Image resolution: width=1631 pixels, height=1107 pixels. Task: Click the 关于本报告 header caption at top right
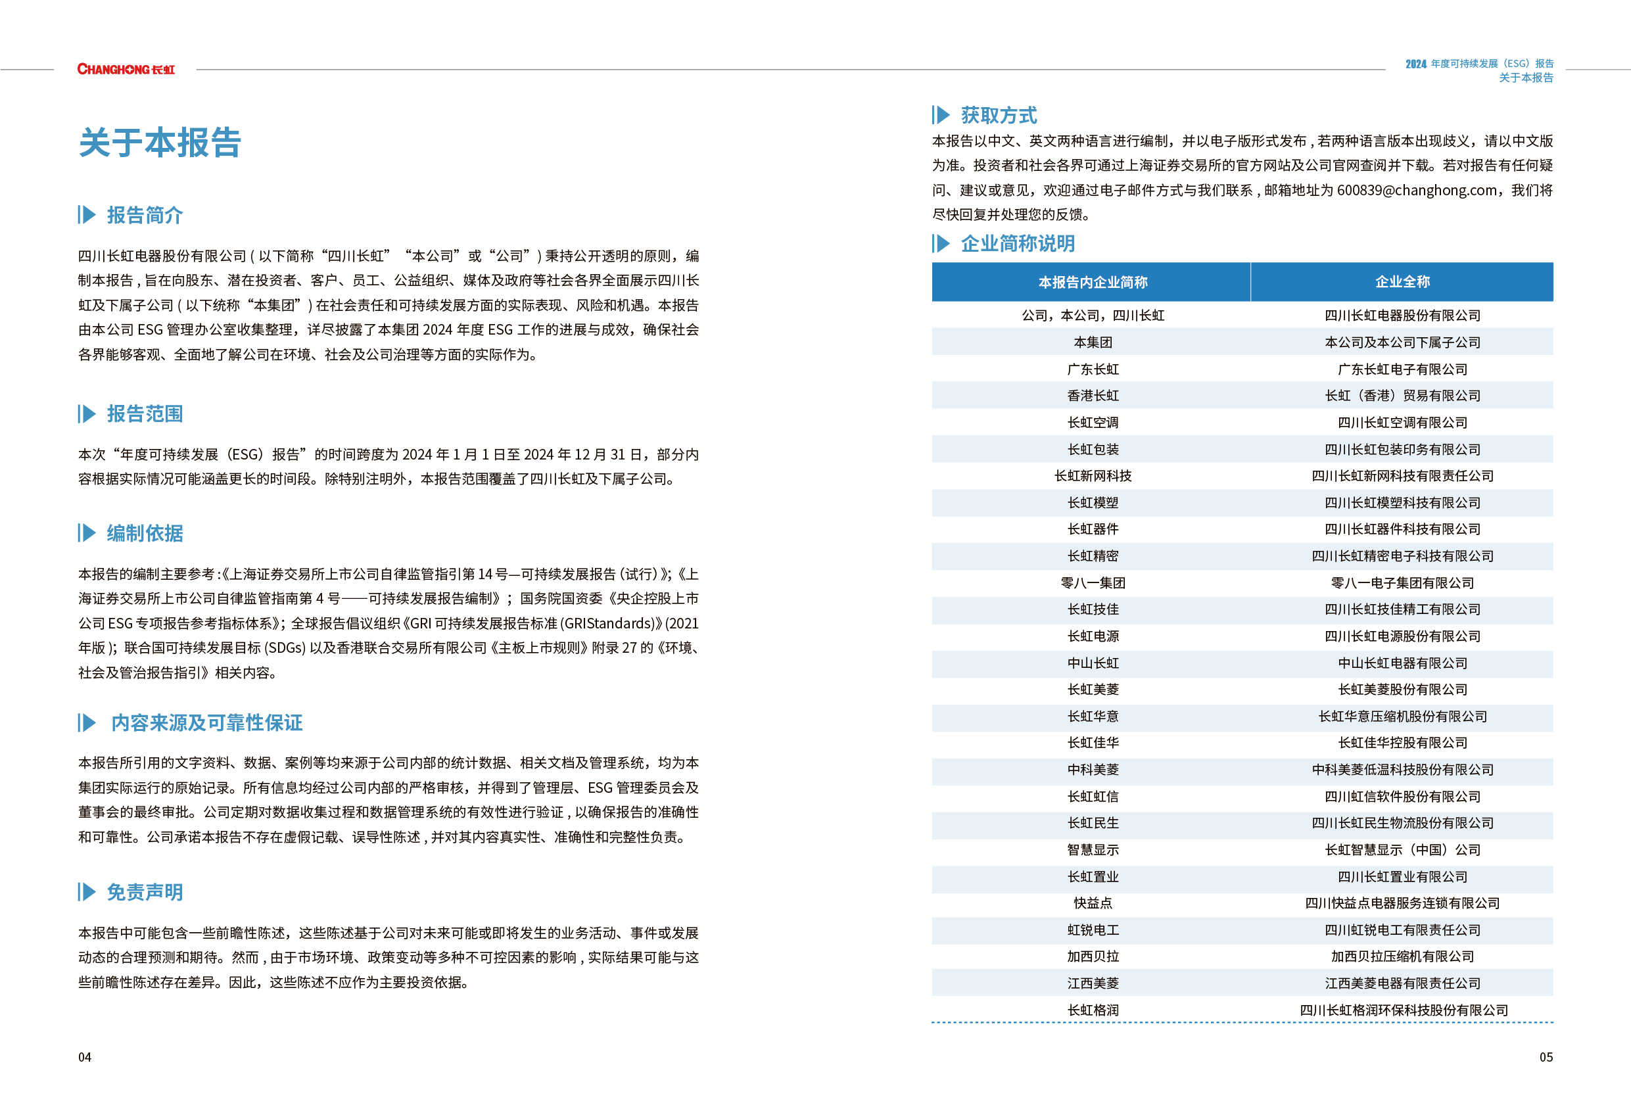point(1526,77)
